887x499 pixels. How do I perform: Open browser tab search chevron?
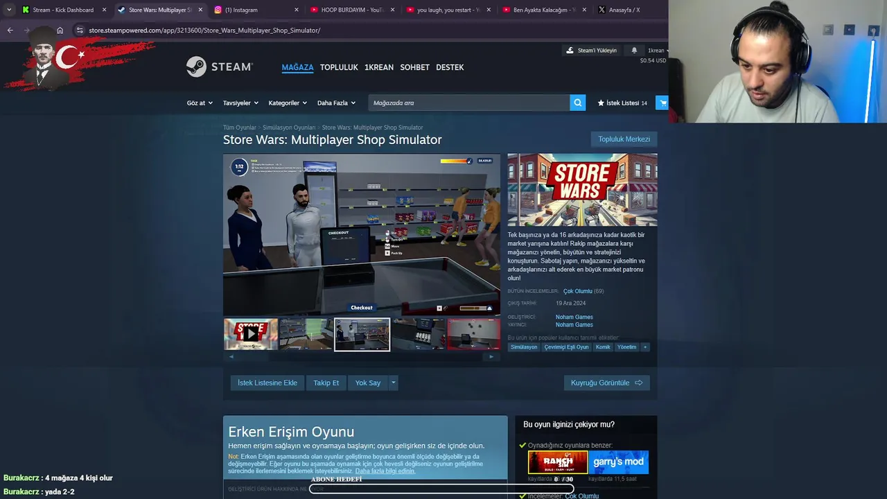(8, 10)
